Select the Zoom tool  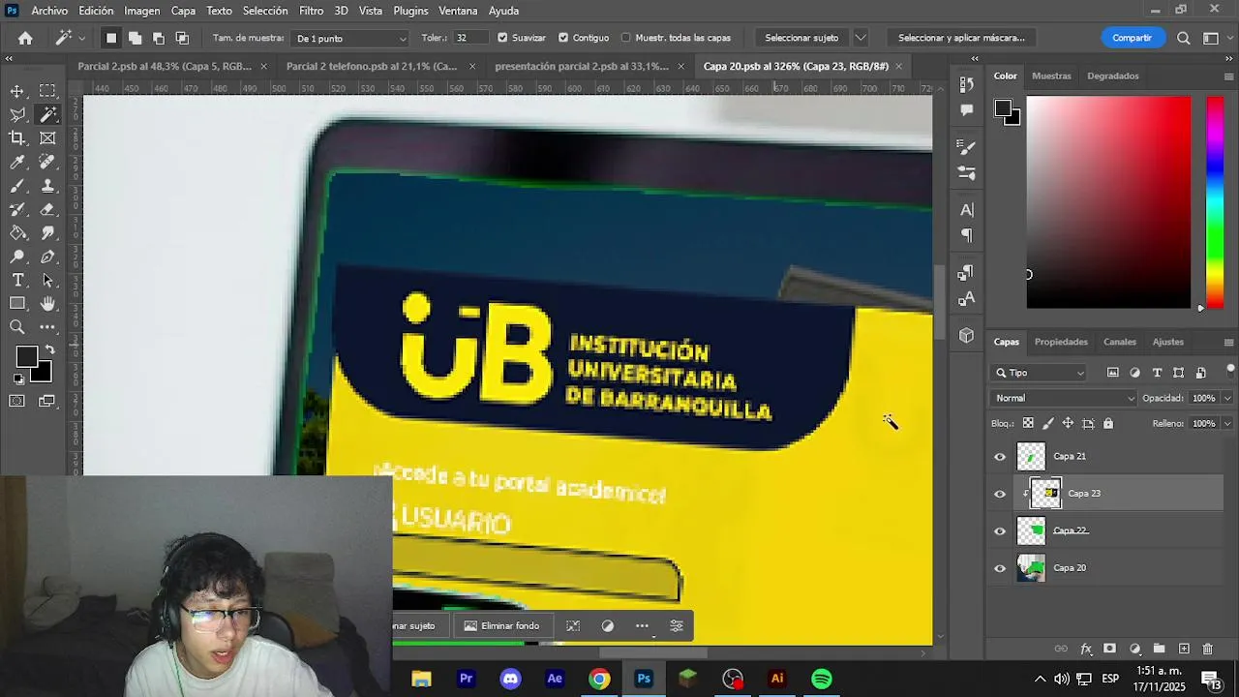coord(17,327)
